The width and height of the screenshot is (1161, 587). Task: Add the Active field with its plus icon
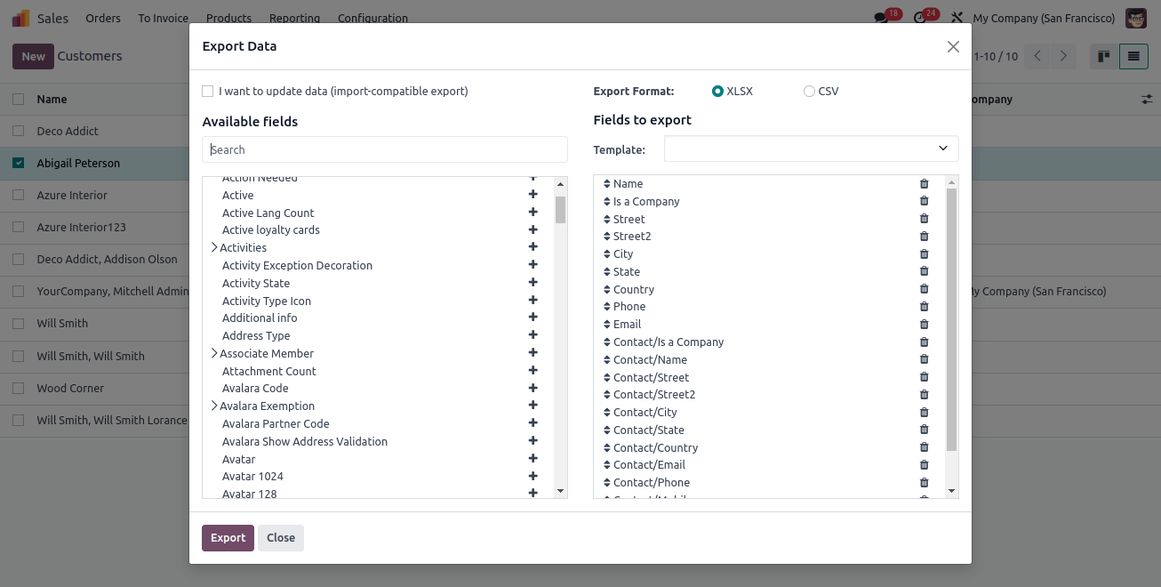click(x=533, y=195)
